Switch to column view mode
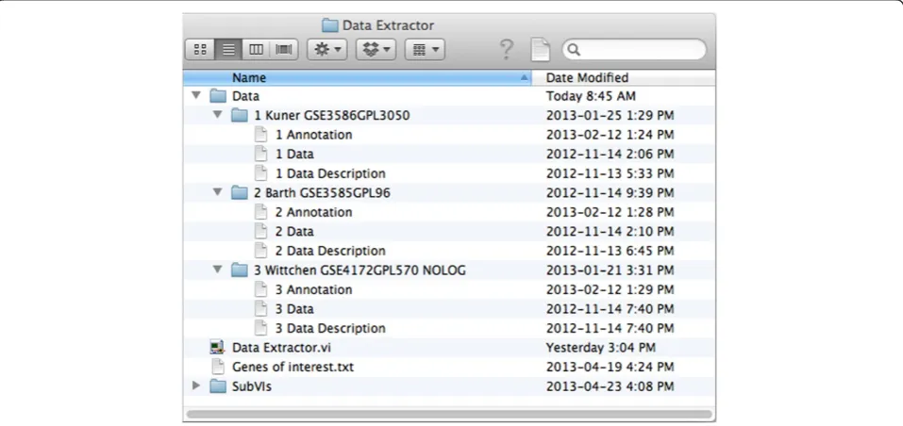903x426 pixels. [x=257, y=49]
